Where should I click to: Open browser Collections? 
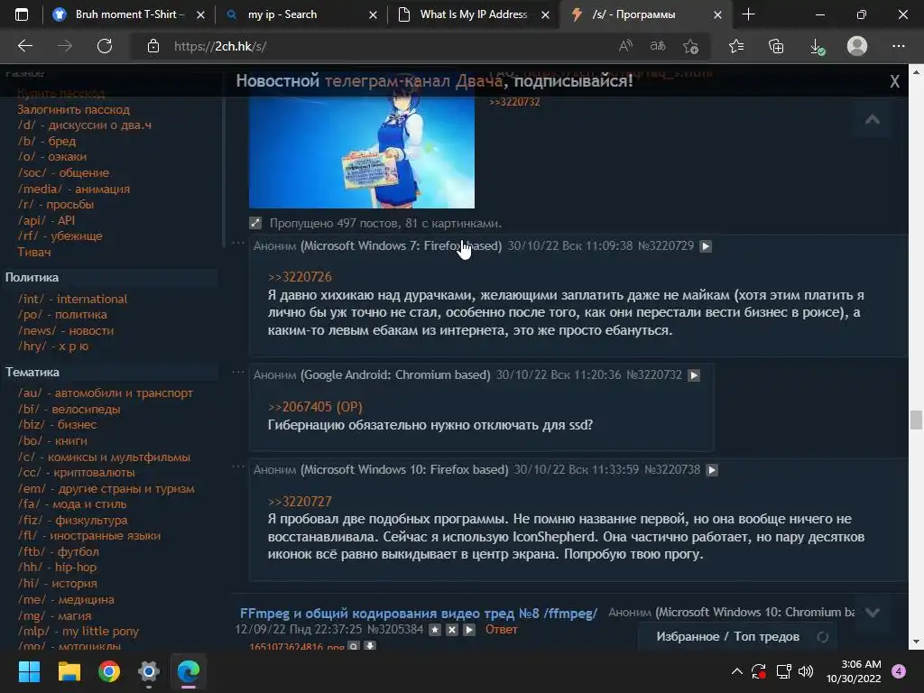[x=776, y=46]
